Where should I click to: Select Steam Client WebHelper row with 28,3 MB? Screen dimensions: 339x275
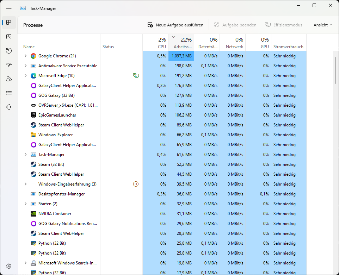162,233
